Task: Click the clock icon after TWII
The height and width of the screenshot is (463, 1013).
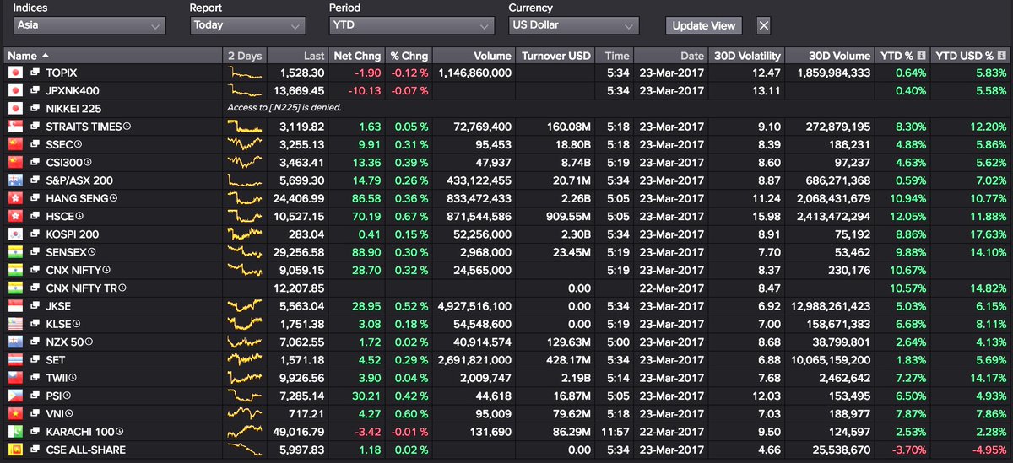Action: point(73,379)
